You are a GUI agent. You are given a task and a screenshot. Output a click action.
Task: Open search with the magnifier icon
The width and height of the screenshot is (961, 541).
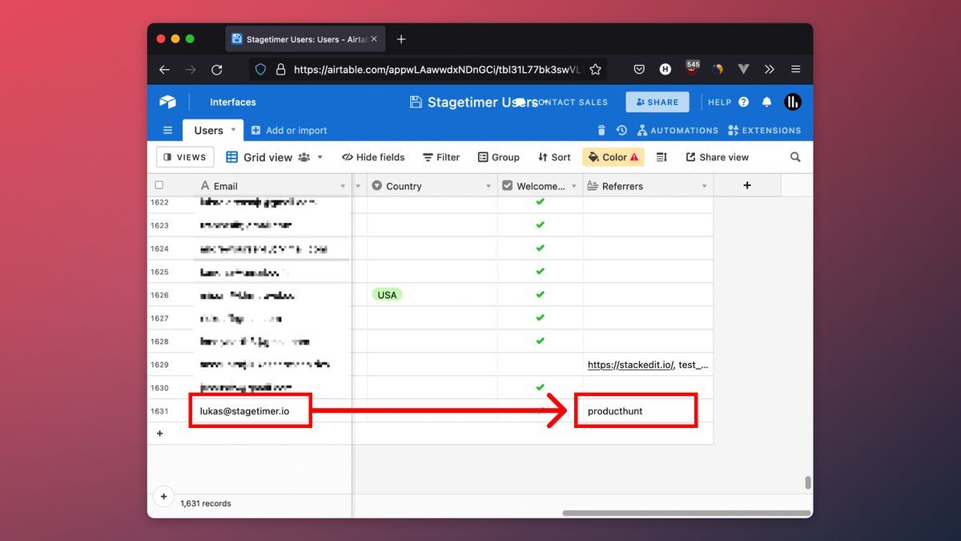pyautogui.click(x=795, y=157)
